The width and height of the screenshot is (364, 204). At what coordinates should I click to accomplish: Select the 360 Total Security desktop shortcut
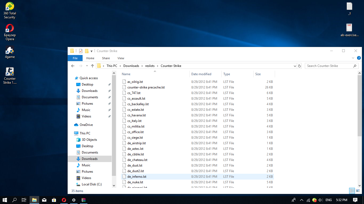click(x=10, y=11)
